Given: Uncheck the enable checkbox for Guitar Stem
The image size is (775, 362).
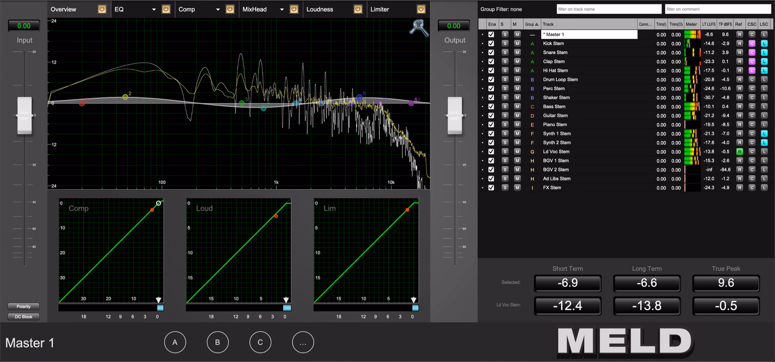Looking at the screenshot, I should (x=491, y=116).
